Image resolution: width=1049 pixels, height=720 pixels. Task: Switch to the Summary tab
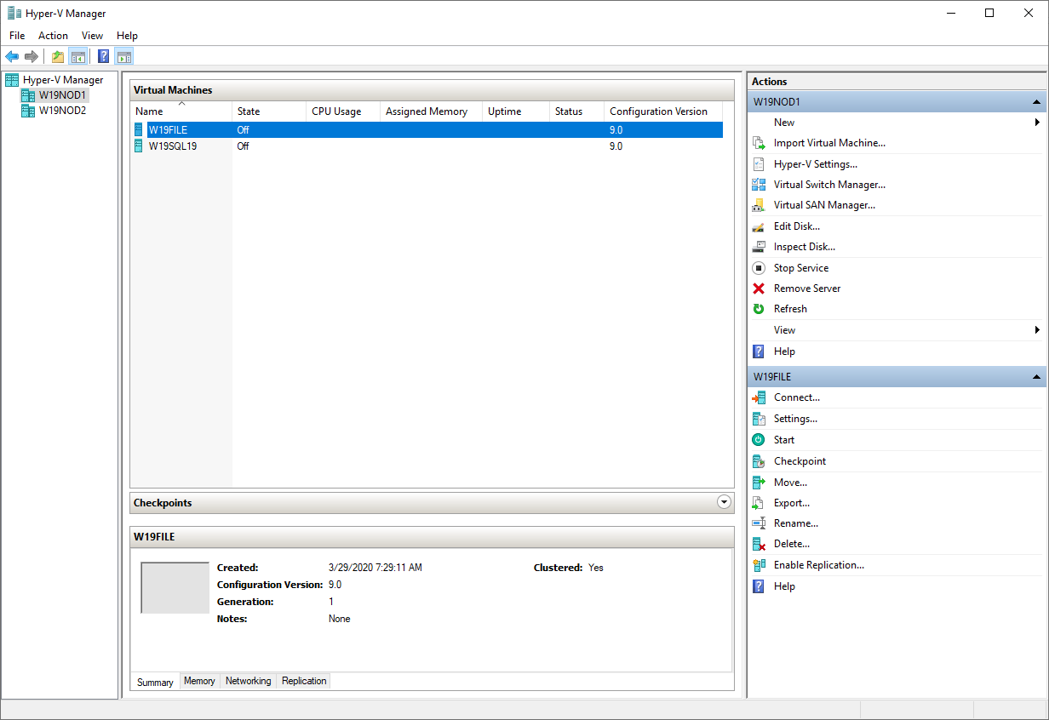[x=155, y=682]
